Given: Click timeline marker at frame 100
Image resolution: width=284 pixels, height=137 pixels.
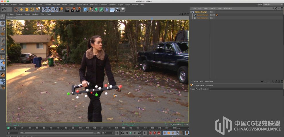Looking at the screenshot, I should pos(80,128).
